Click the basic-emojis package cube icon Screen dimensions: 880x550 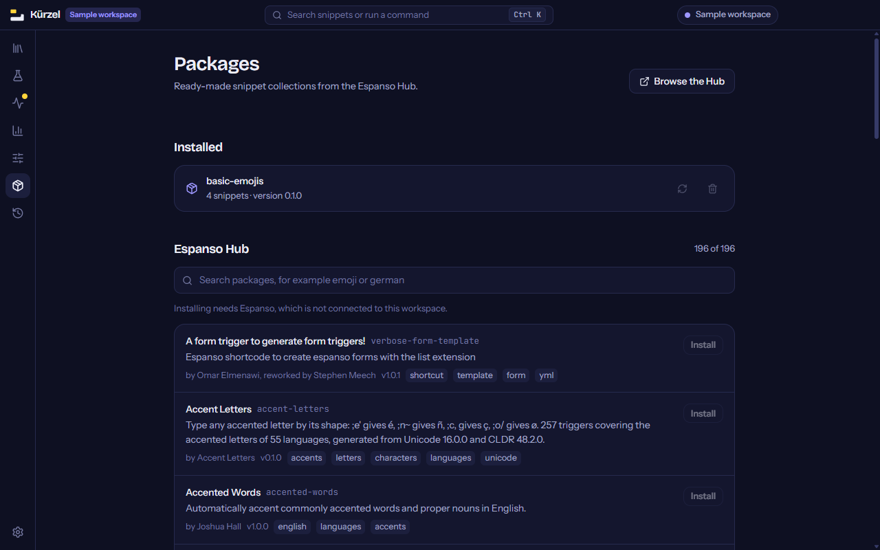[192, 188]
